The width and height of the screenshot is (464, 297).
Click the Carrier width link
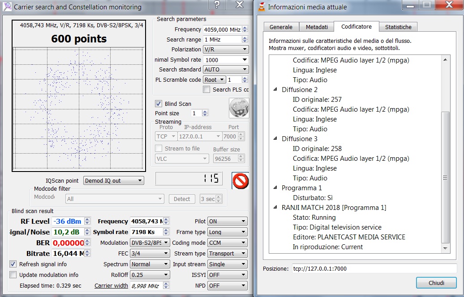tap(111, 285)
